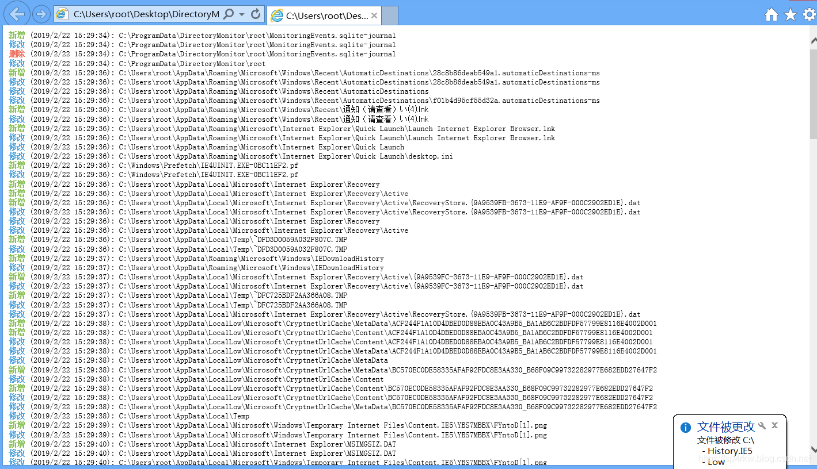Click the scrollbar down arrow
Viewport: 817px width, 469px height.
813,449
